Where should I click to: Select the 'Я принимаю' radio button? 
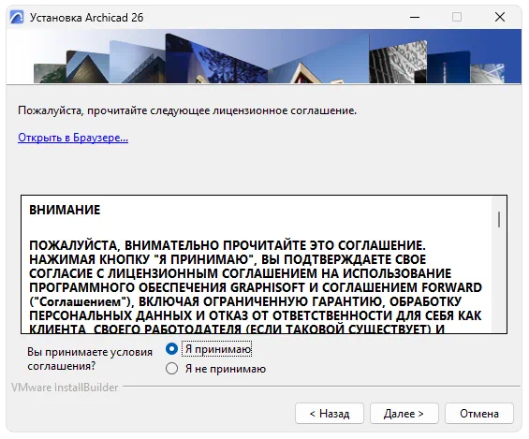coord(171,348)
